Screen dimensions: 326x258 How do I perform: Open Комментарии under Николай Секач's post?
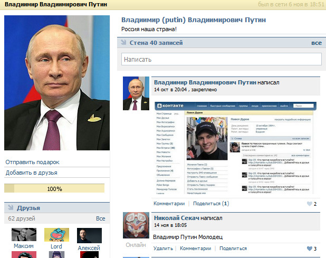coord(195,249)
